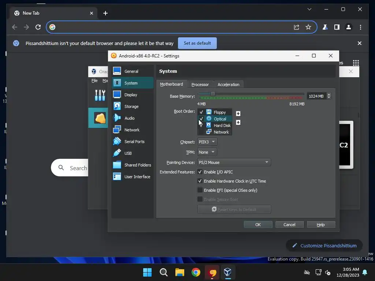Viewport: 375px width, 281px height.
Task: Move selected boot device up
Action: (238, 113)
